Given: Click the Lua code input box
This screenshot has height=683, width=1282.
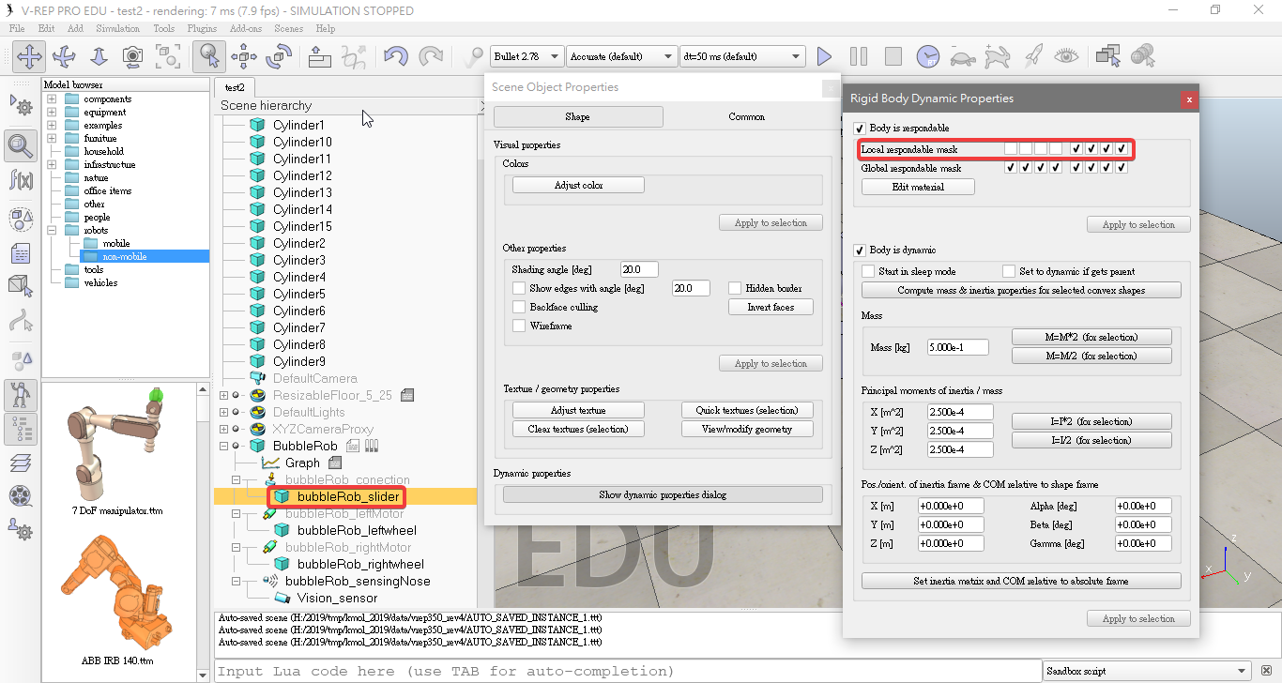Looking at the screenshot, I should click(627, 671).
